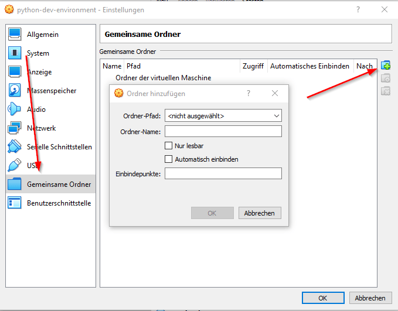
Task: Click OK in Ordner hinzufügen dialog
Action: (212, 213)
